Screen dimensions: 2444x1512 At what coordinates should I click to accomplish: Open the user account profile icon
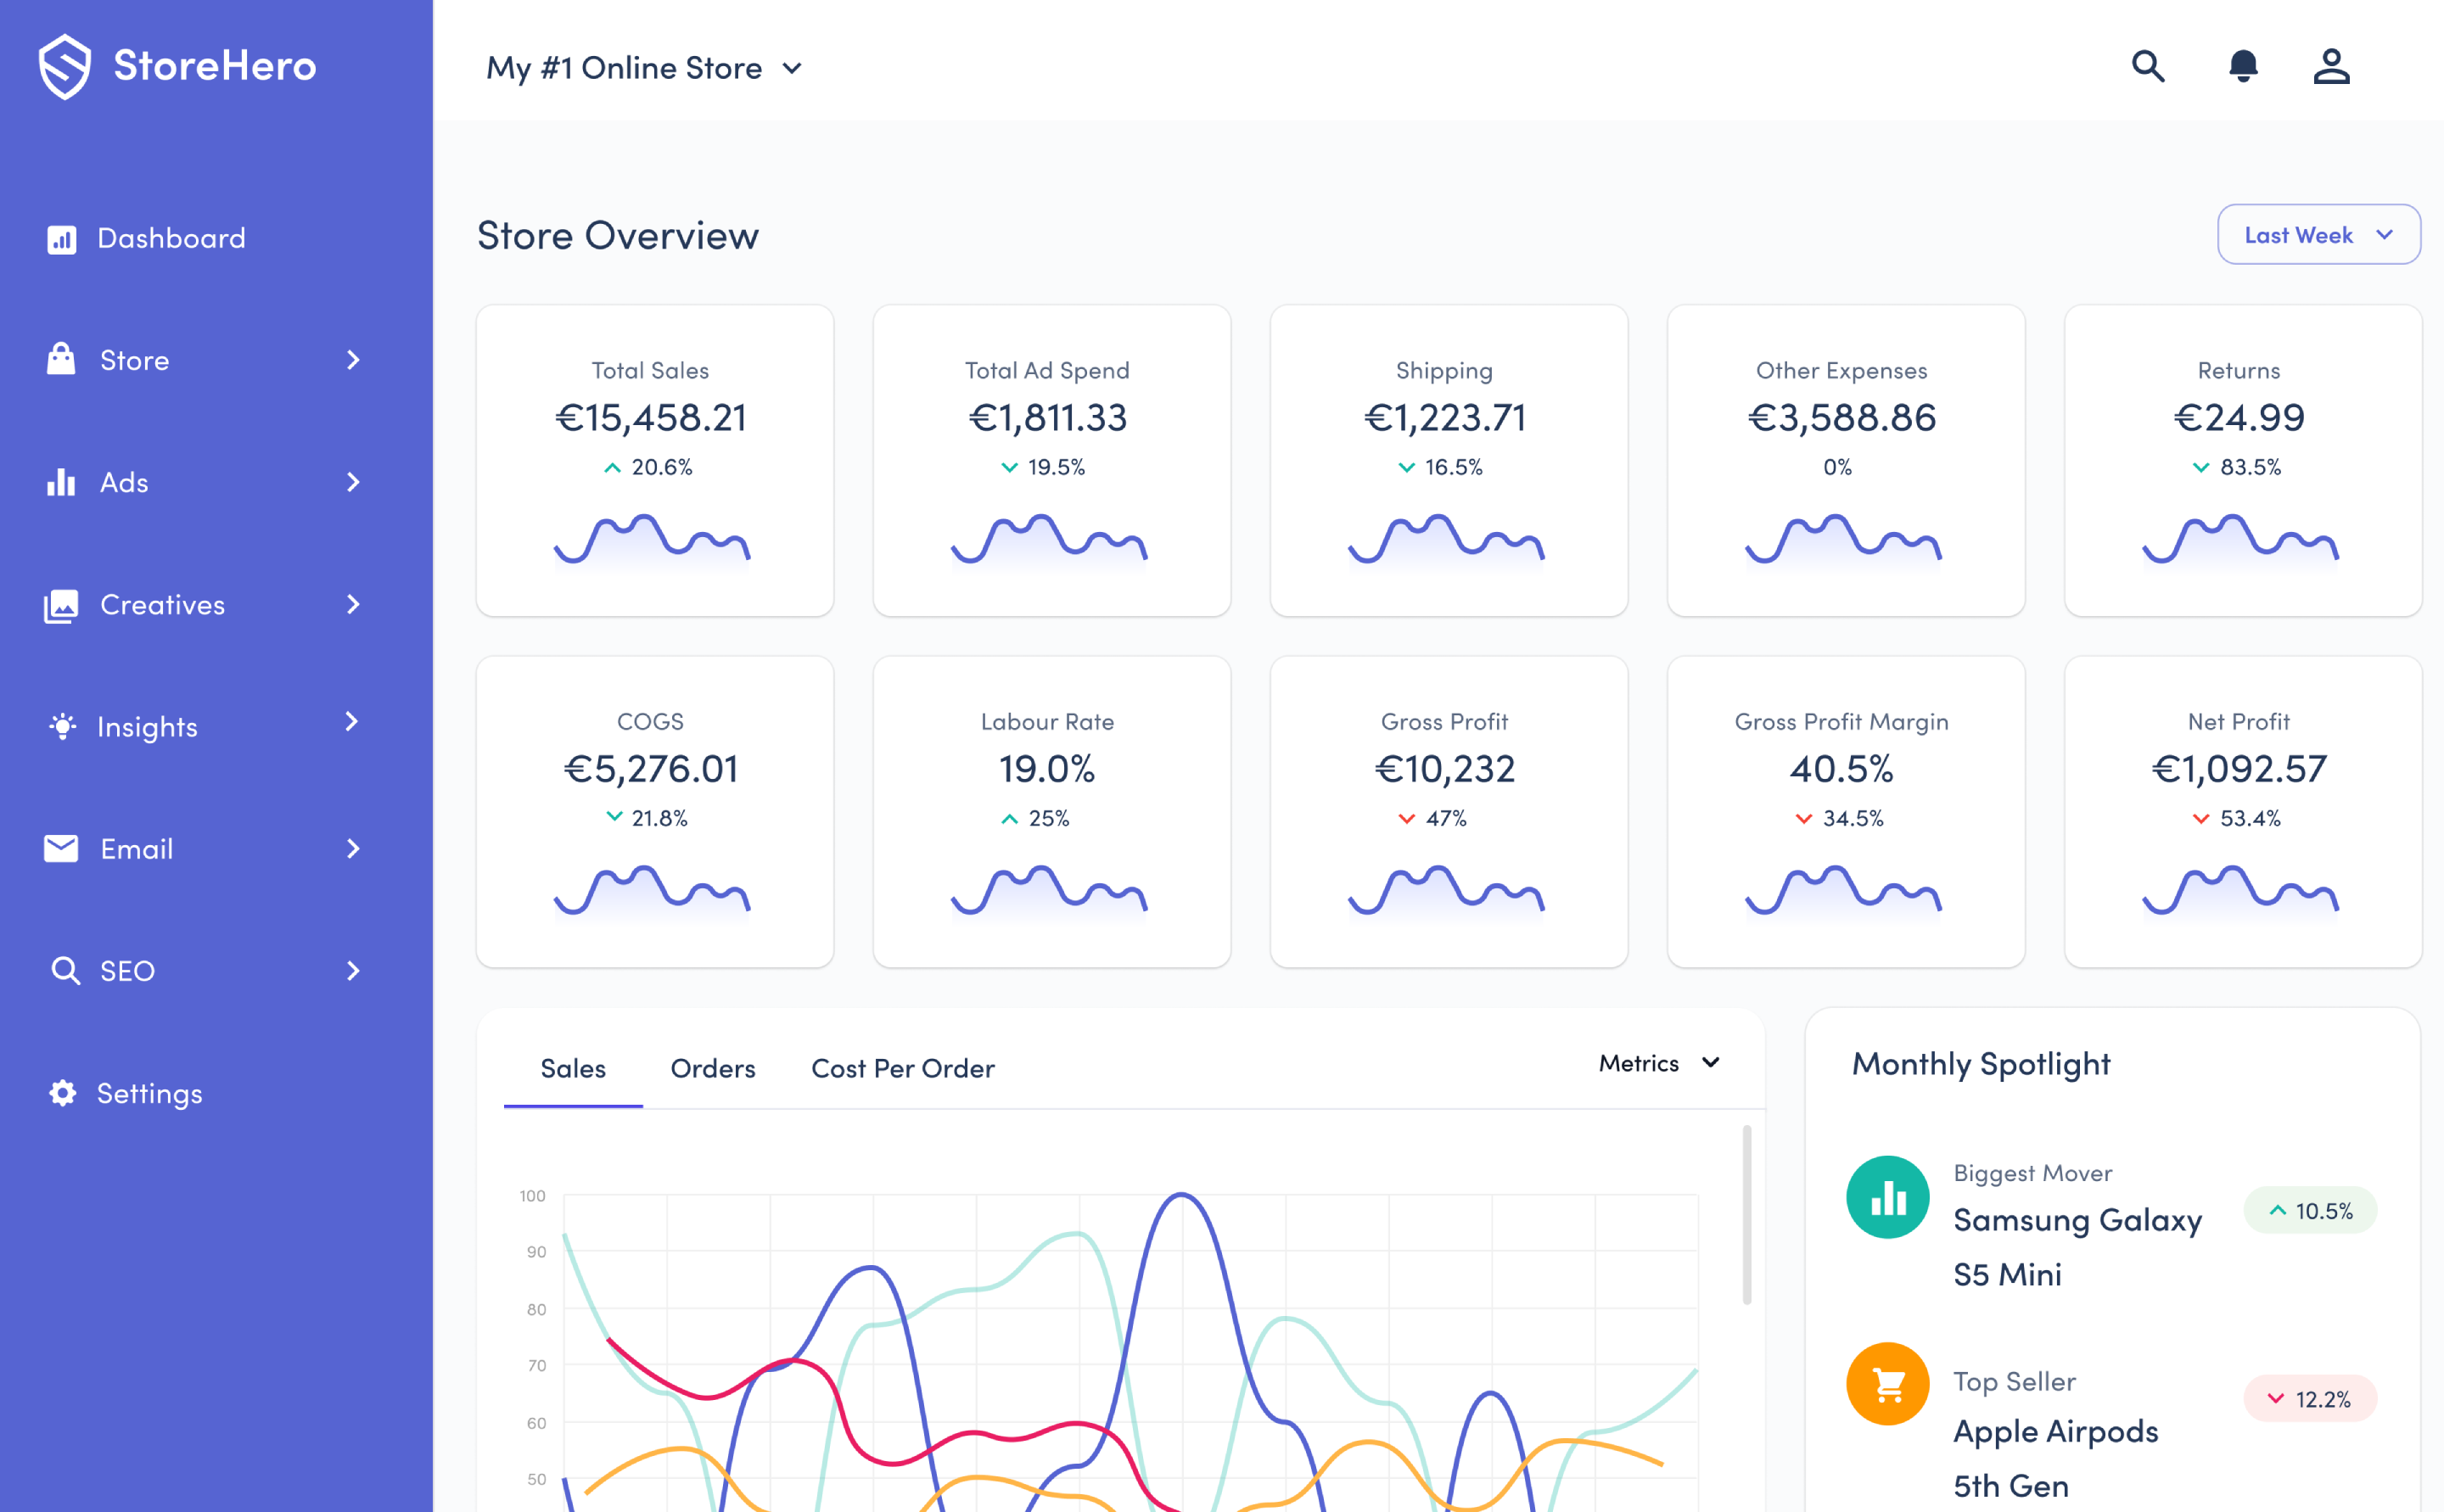point(2331,66)
